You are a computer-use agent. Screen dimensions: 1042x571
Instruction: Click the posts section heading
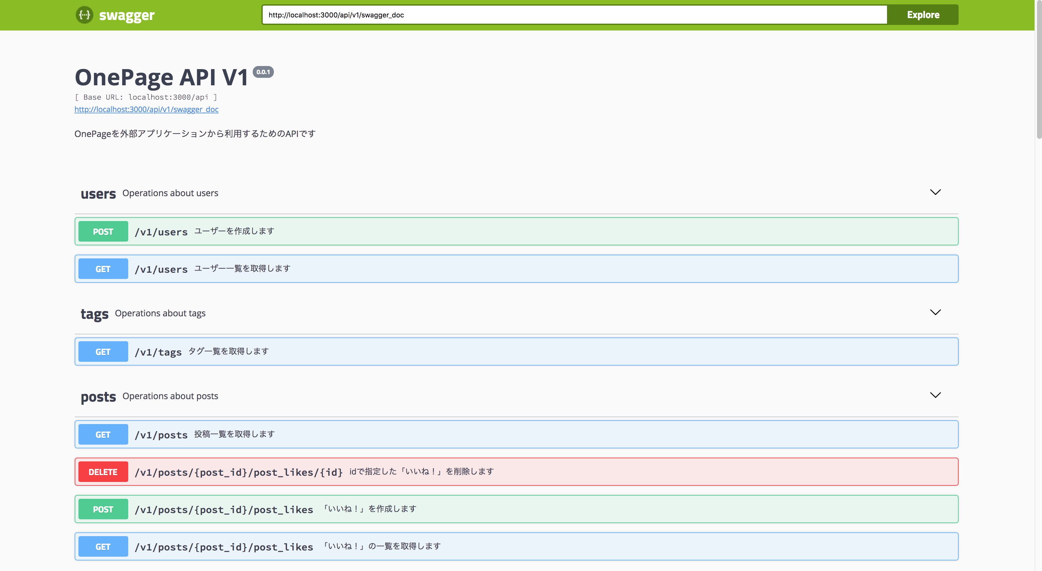pyautogui.click(x=98, y=397)
